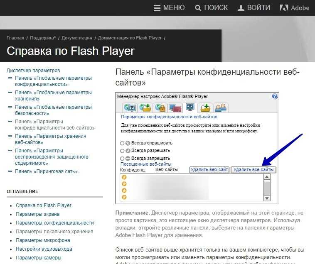Viewport: 315px width, 264px height.
Task: Select the «Всегда спрашивать» radio button
Action: tap(122, 143)
